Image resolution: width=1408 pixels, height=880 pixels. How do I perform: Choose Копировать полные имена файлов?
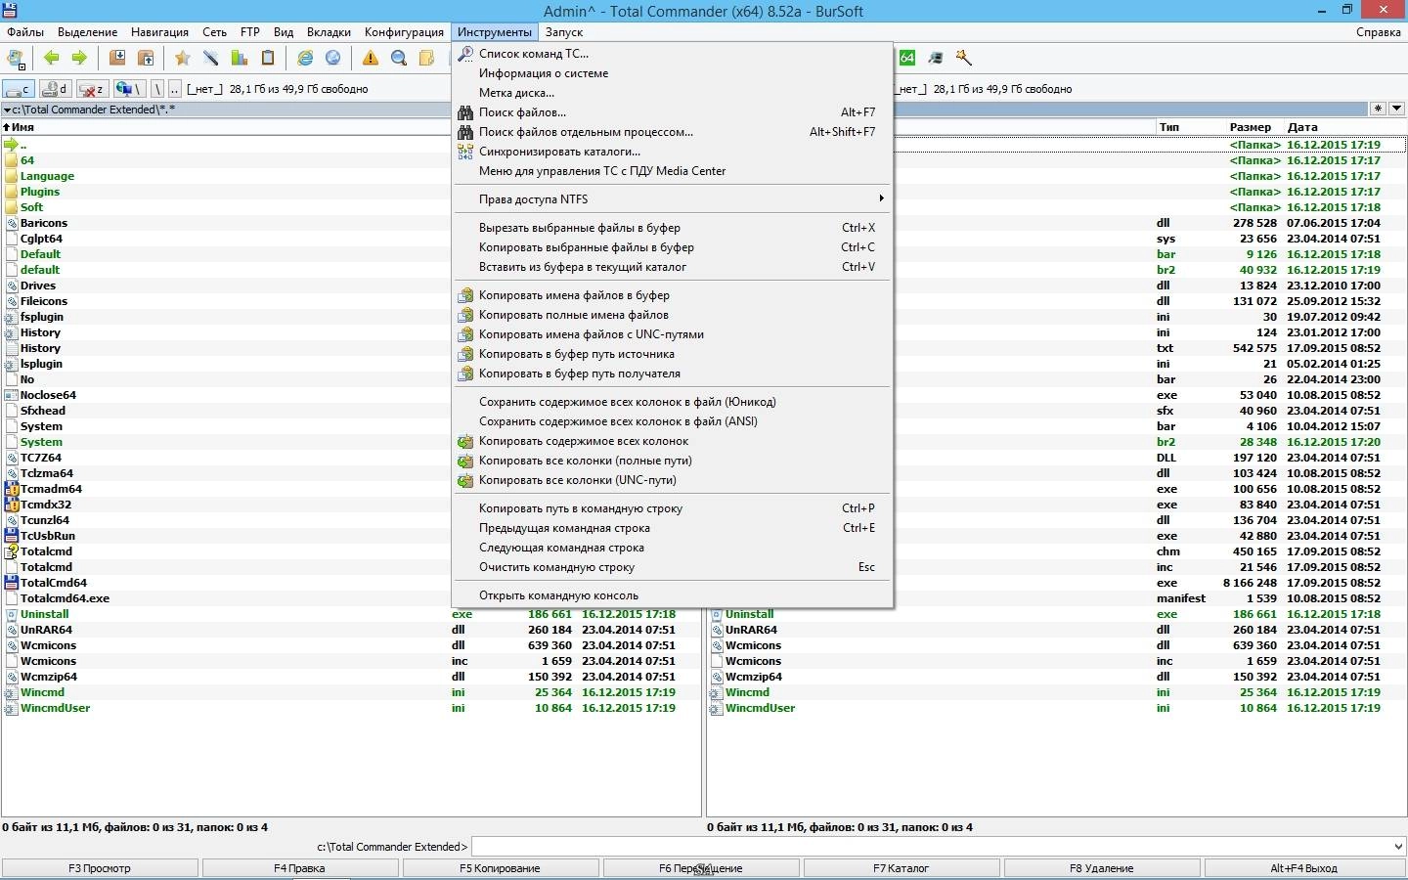[673, 315]
